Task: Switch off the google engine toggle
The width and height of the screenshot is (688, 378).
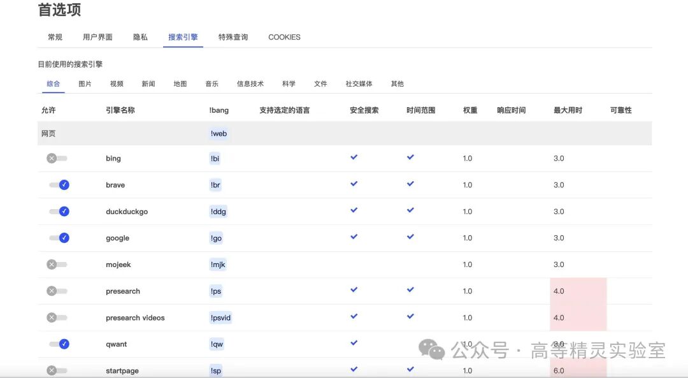Action: click(59, 238)
